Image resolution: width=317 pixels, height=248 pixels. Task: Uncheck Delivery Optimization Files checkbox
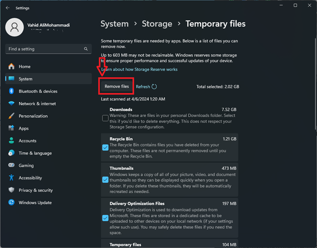click(105, 218)
